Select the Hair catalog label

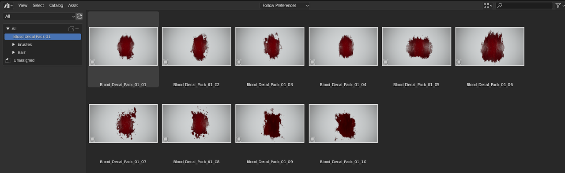coord(22,52)
